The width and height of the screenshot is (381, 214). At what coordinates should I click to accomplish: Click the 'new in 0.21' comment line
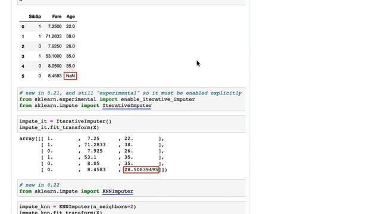coord(130,93)
